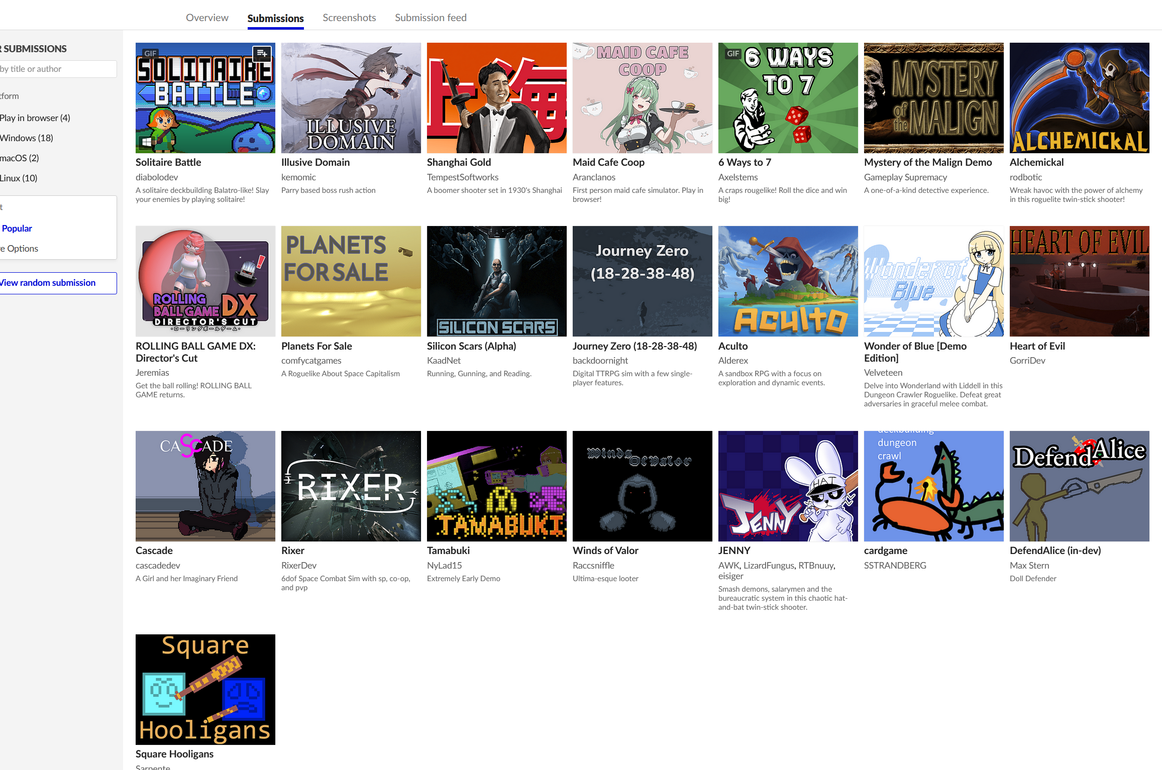Open the Maid Cafe Coop thumbnail
This screenshot has width=1162, height=770.
pyautogui.click(x=642, y=98)
